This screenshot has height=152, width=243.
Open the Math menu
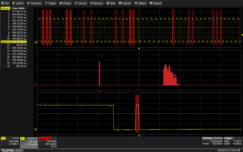tap(111, 3)
